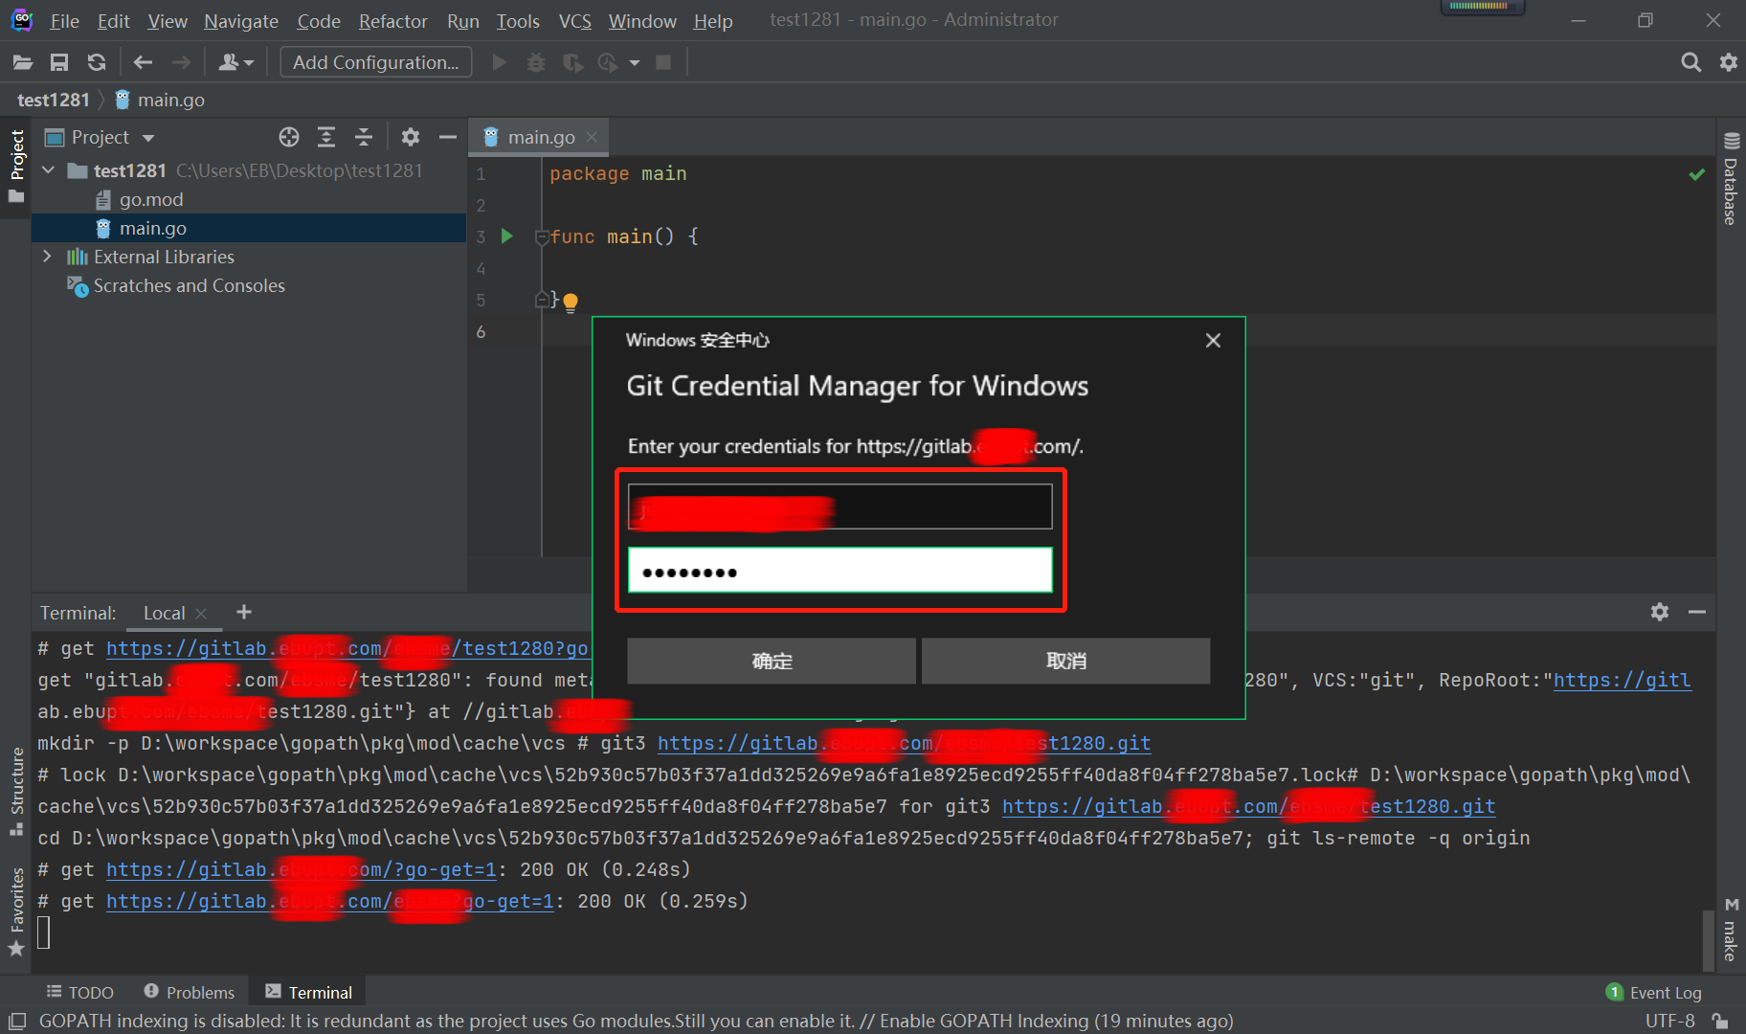Open the Refactor menu
This screenshot has height=1034, width=1746.
pos(392,20)
